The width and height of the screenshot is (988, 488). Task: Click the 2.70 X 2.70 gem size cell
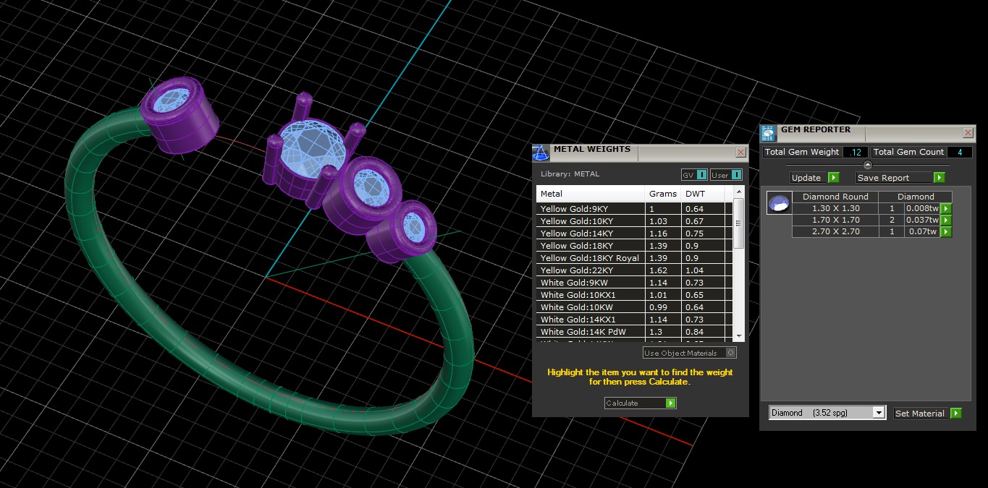[x=835, y=231]
